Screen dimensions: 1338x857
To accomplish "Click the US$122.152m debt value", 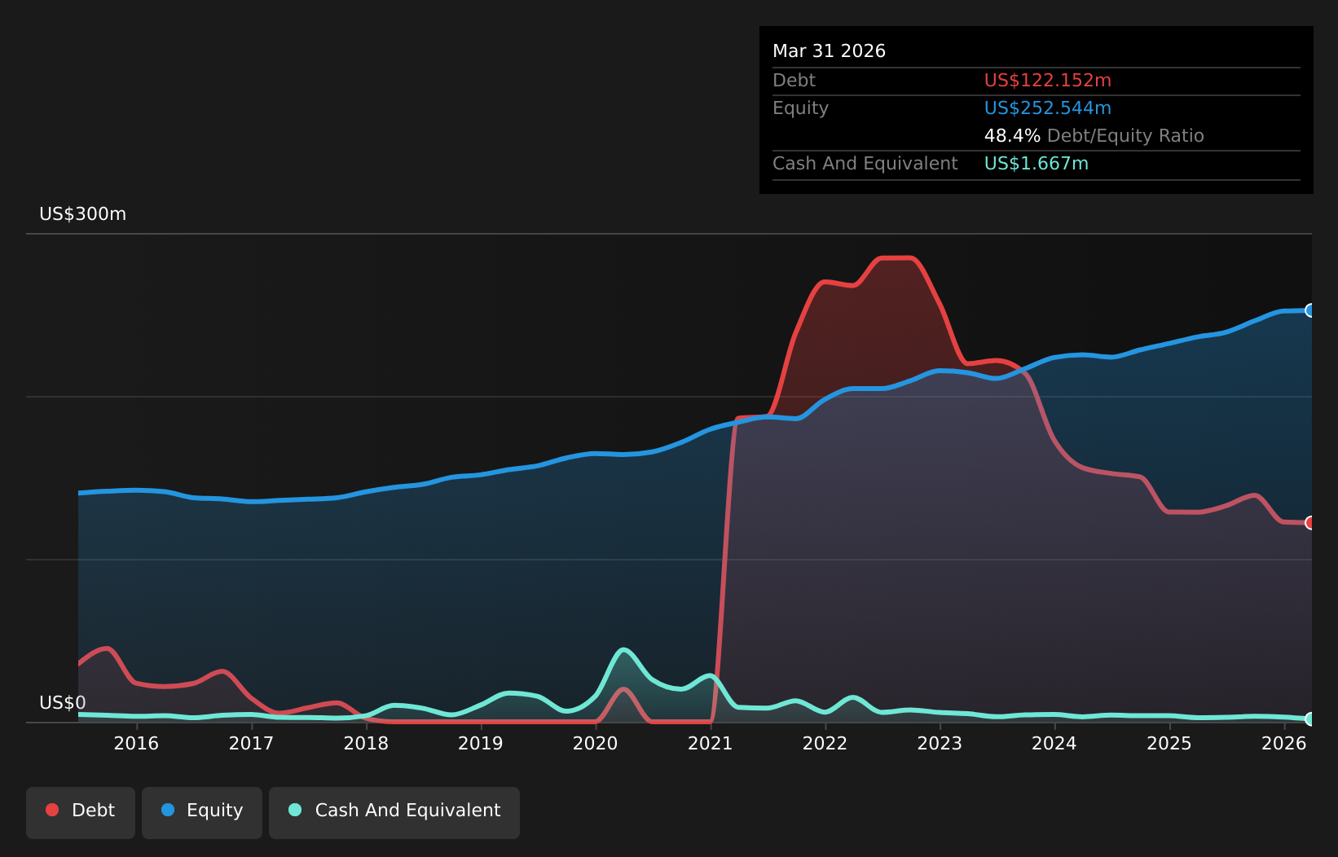I will 1048,81.
